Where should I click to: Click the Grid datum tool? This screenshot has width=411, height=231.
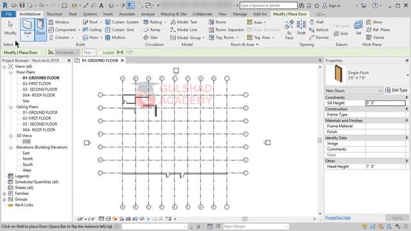pyautogui.click(x=340, y=33)
